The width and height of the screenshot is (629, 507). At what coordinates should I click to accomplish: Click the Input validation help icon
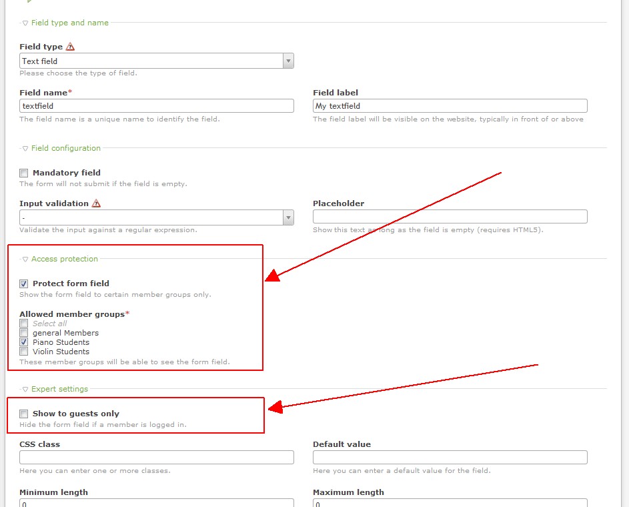tap(96, 203)
